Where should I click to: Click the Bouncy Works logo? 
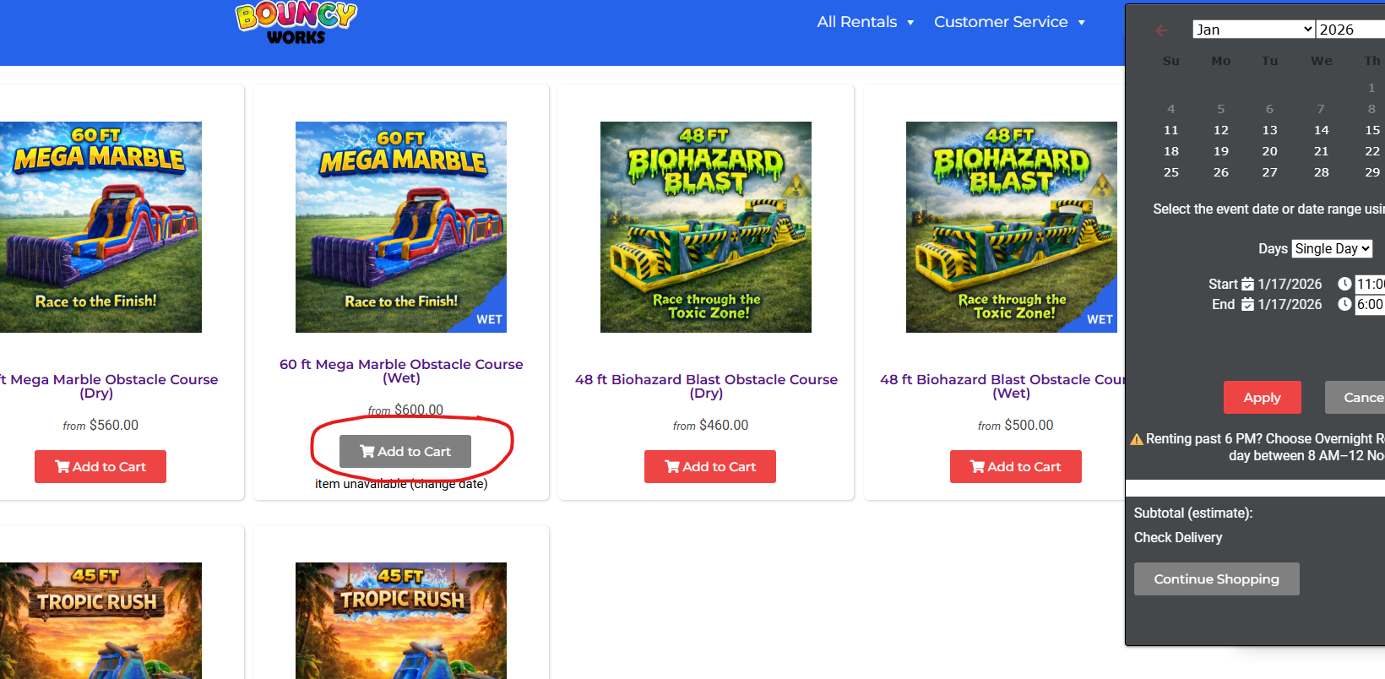(x=296, y=23)
